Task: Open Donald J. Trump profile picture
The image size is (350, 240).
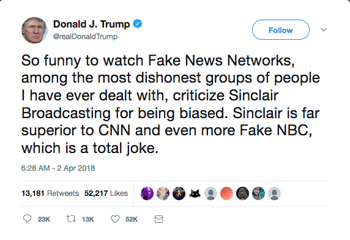Action: tap(34, 30)
